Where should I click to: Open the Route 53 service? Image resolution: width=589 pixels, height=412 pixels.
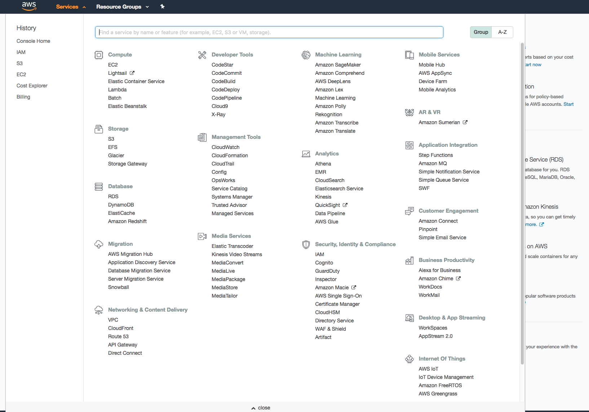pyautogui.click(x=118, y=336)
